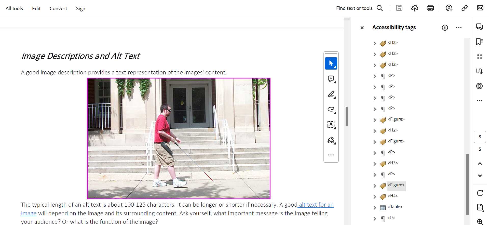Screen dimensions: 489x225
Task: Open the Sign menu
Action: coord(80,8)
